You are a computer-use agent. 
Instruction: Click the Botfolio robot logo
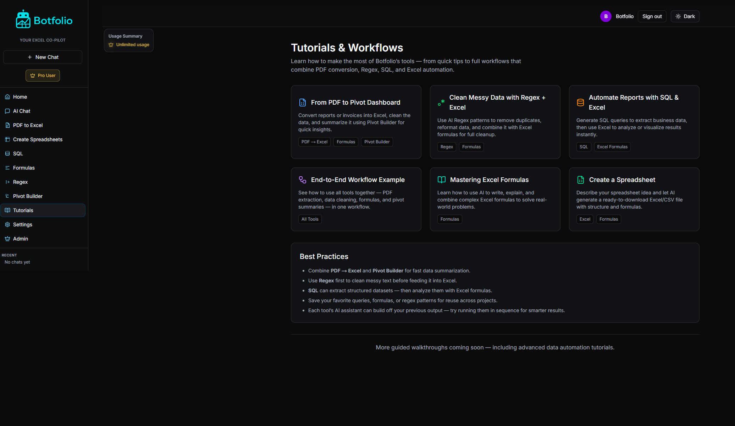click(23, 19)
